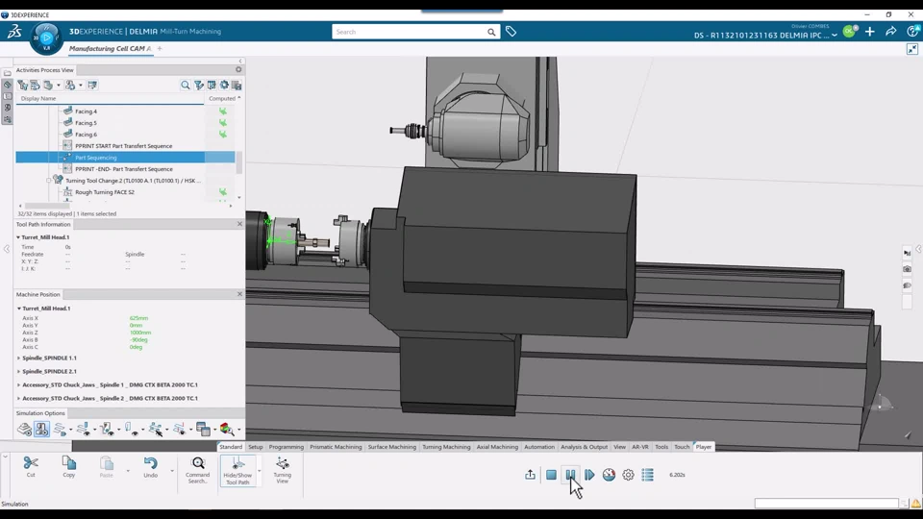The width and height of the screenshot is (923, 519).
Task: Click the step forward player icon
Action: coord(589,475)
